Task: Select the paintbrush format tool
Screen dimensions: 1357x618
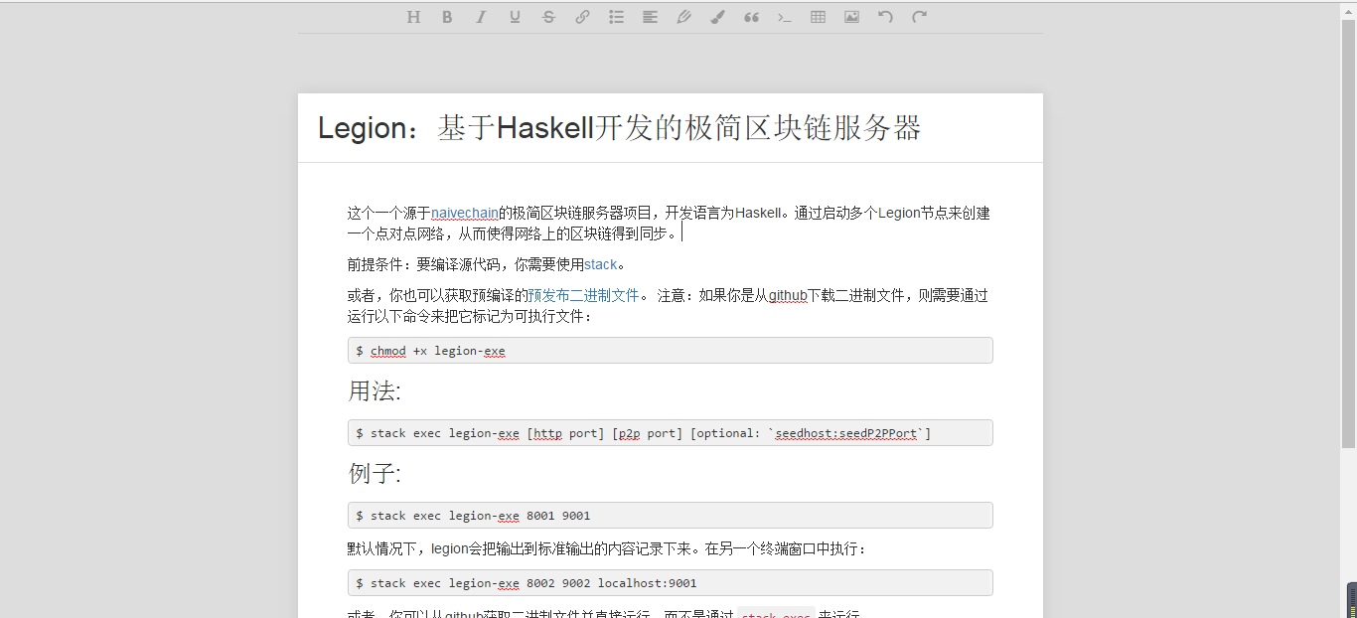Action: pyautogui.click(x=717, y=17)
